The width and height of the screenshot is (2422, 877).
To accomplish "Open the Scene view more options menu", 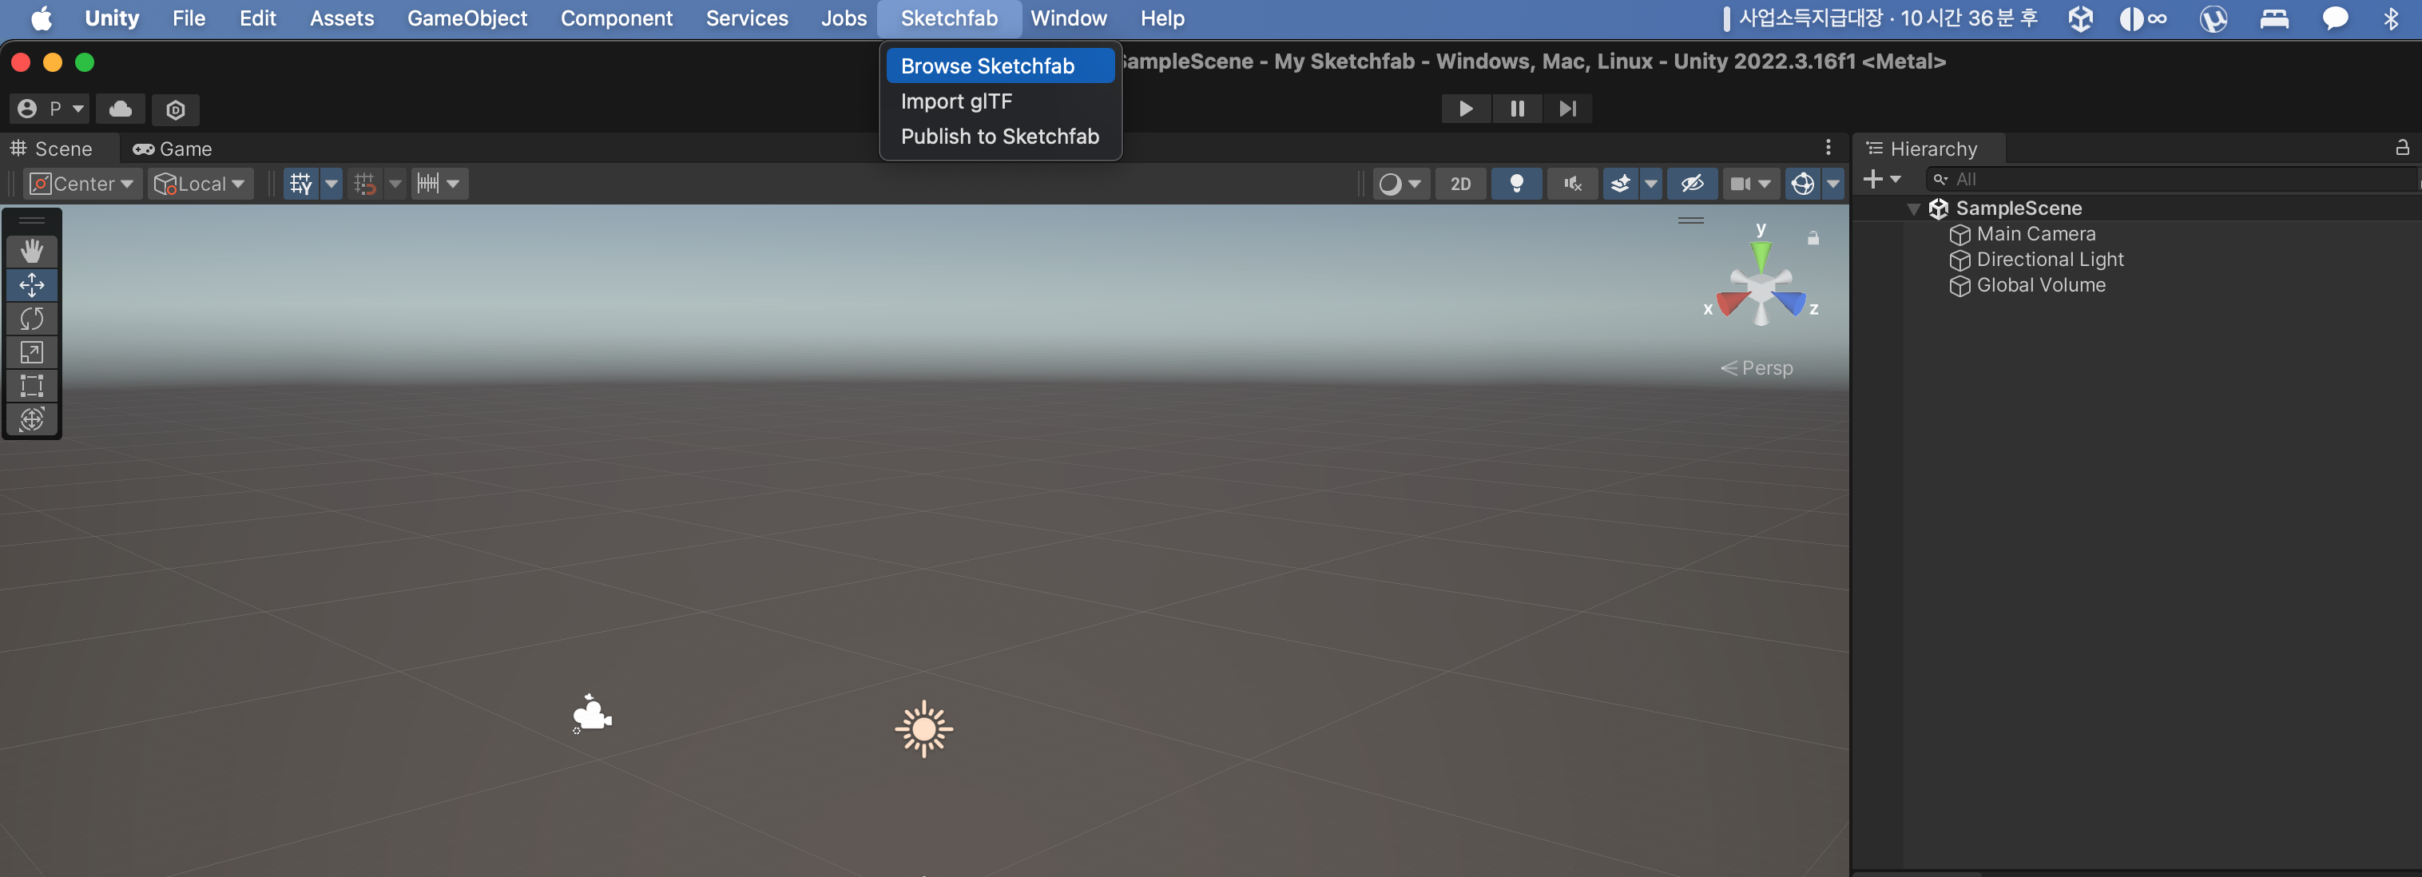I will click(1828, 148).
